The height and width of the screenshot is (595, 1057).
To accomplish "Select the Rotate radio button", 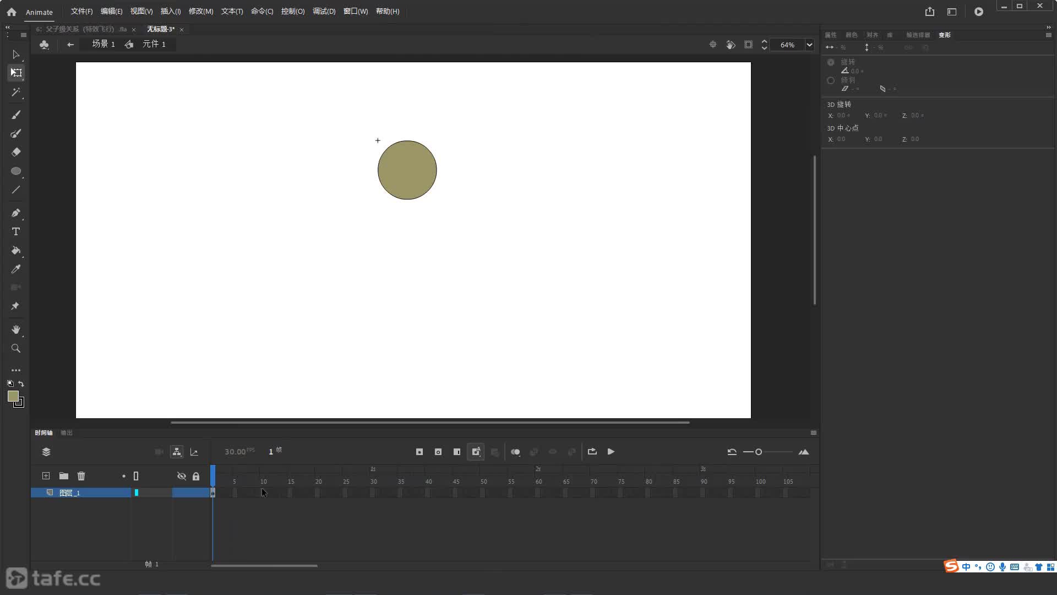I will [x=831, y=62].
